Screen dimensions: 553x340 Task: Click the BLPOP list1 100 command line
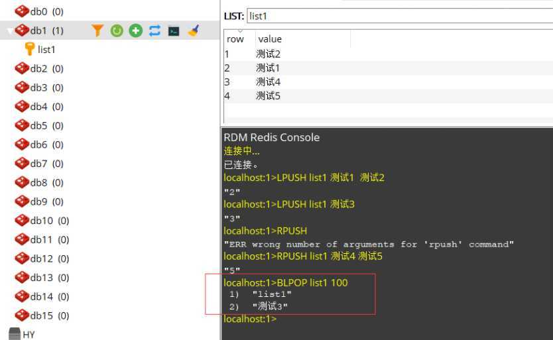(286, 282)
